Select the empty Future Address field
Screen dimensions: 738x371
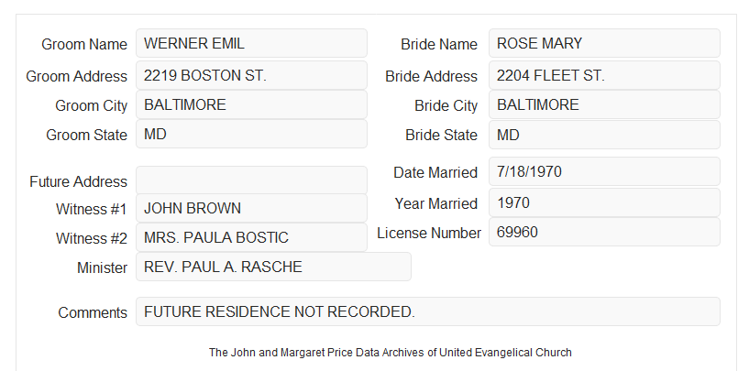point(251,180)
